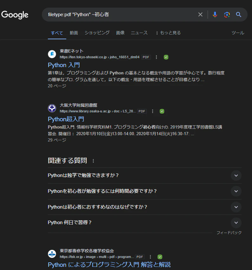The image size is (252, 270).
Task: Select the すべて tab
Action: 57,33
